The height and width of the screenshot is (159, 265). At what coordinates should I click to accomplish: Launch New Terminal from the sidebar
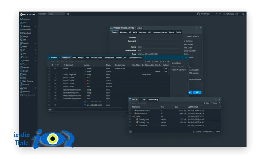(x=26, y=81)
